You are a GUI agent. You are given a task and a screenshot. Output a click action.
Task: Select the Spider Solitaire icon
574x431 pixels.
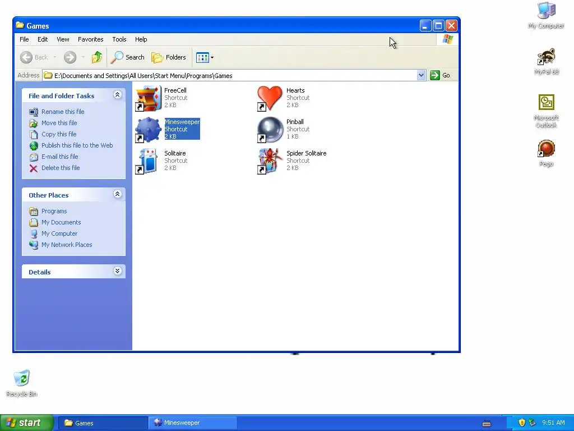click(270, 161)
